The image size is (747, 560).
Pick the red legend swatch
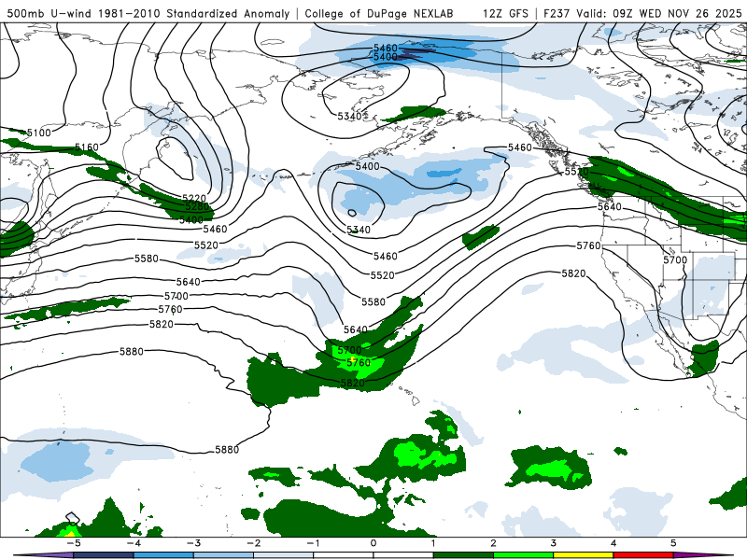click(643, 555)
